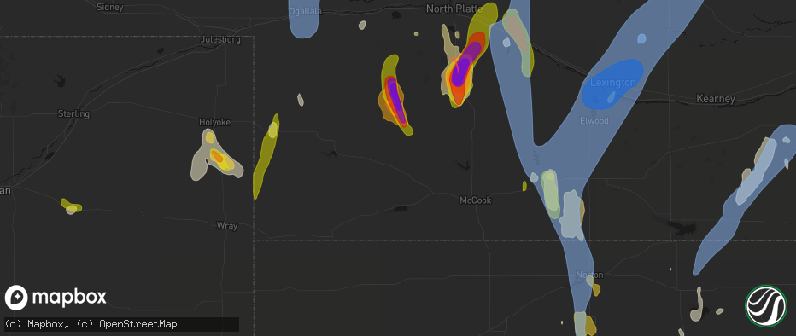
Task: Click the green circular wave logo
Action: (765, 305)
